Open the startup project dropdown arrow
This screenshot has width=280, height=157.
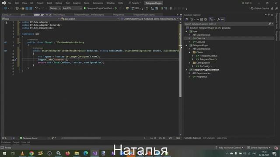coord(113,8)
